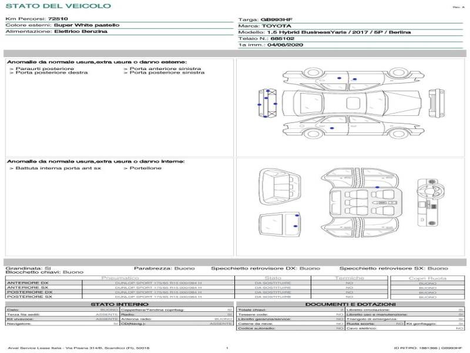This screenshot has width=470, height=353.
Task: Click "Blocchetto chiavi: Buono" text
Action: 45,272
